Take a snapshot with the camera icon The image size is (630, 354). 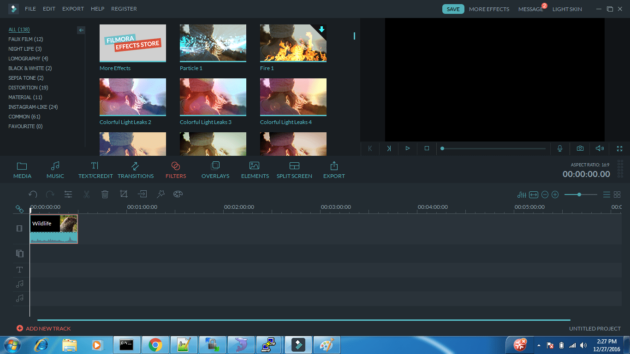(580, 148)
